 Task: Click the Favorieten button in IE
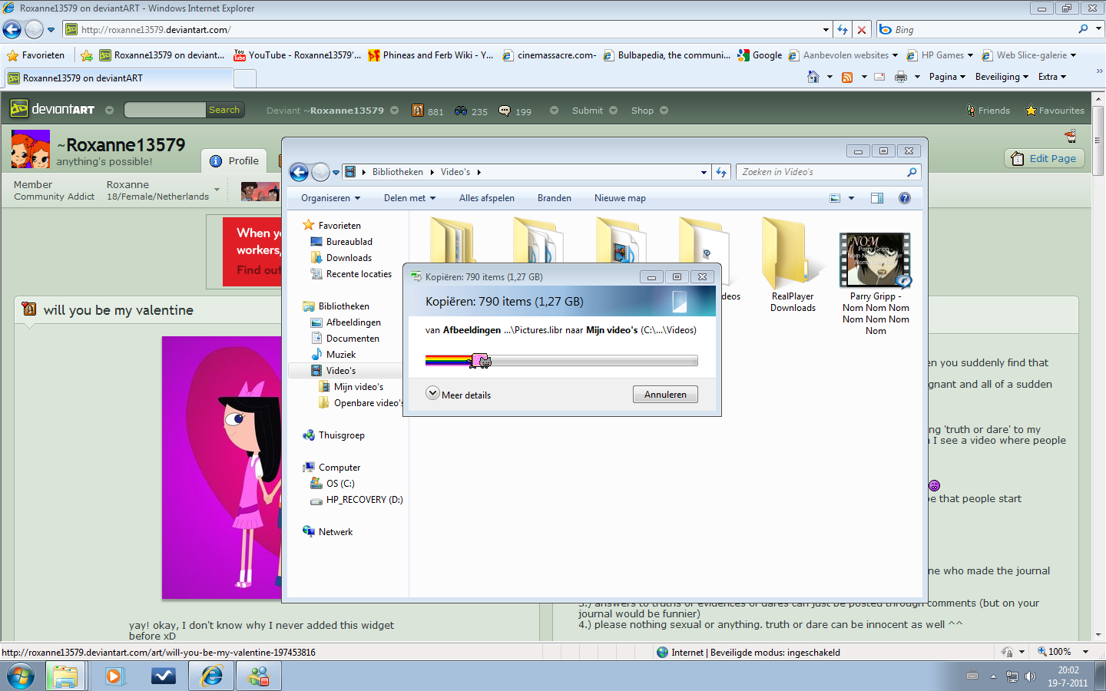click(36, 55)
